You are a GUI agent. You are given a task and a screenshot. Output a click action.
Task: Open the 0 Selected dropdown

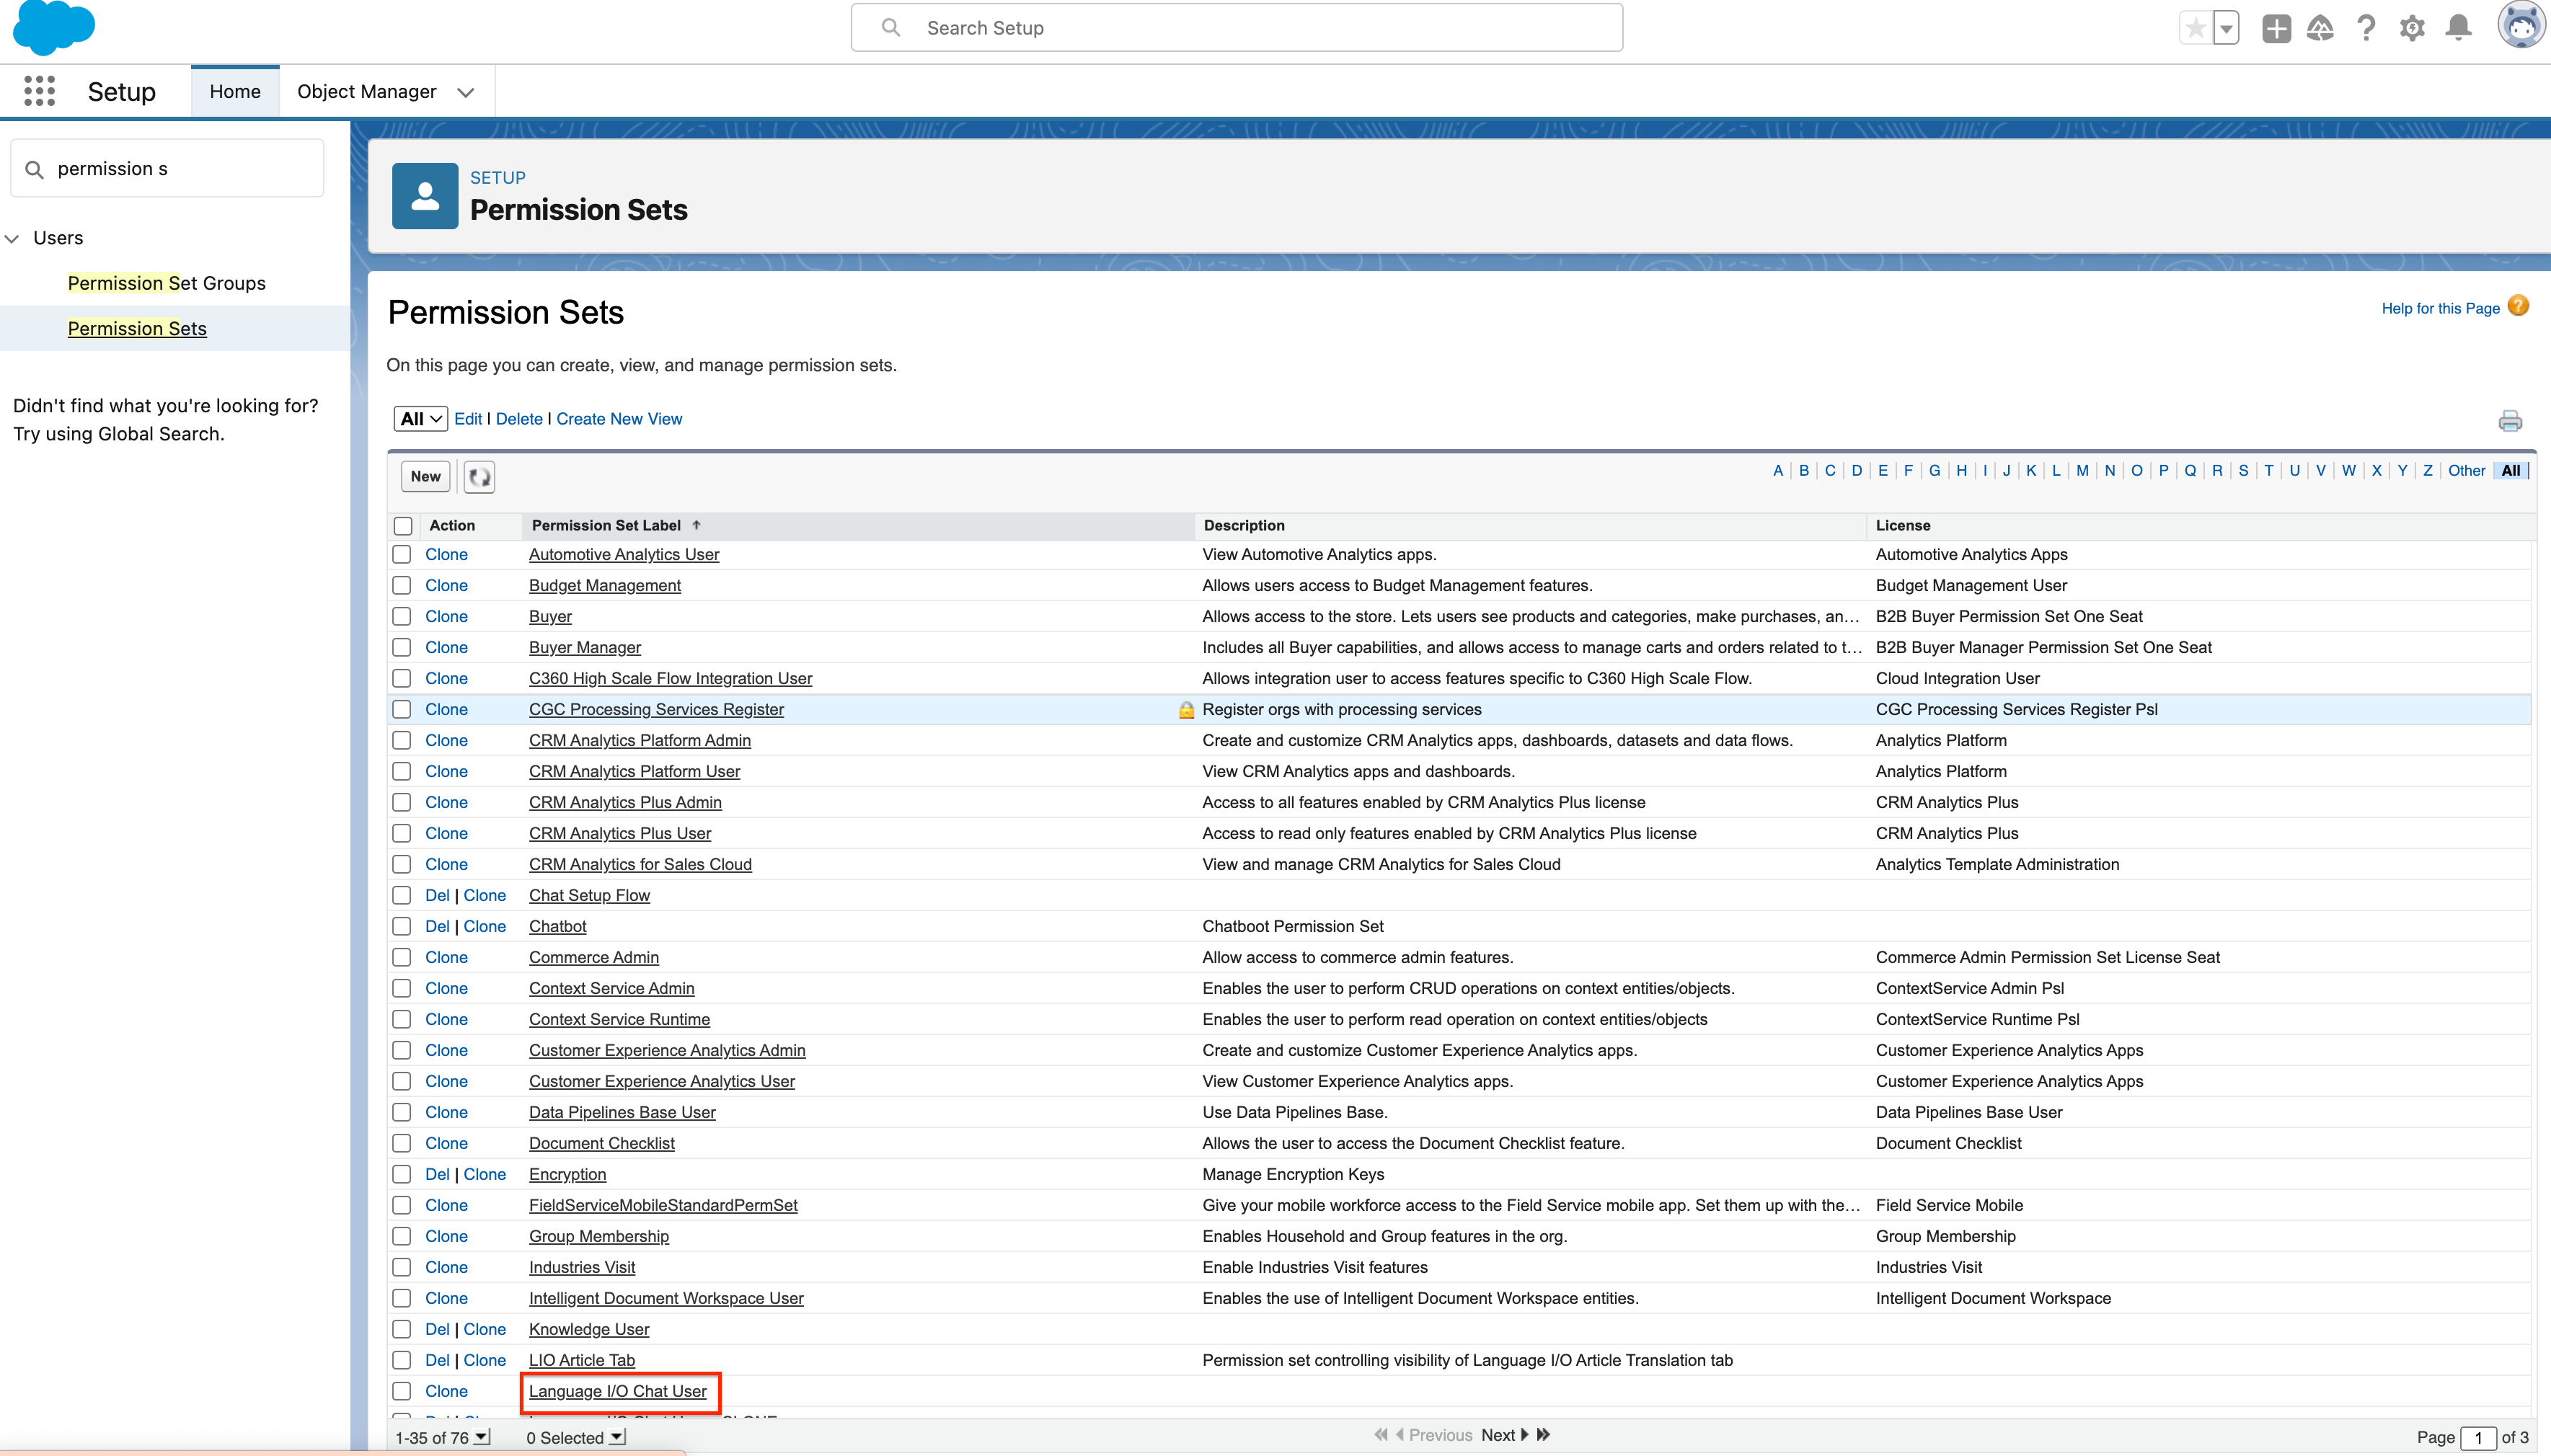click(617, 1437)
